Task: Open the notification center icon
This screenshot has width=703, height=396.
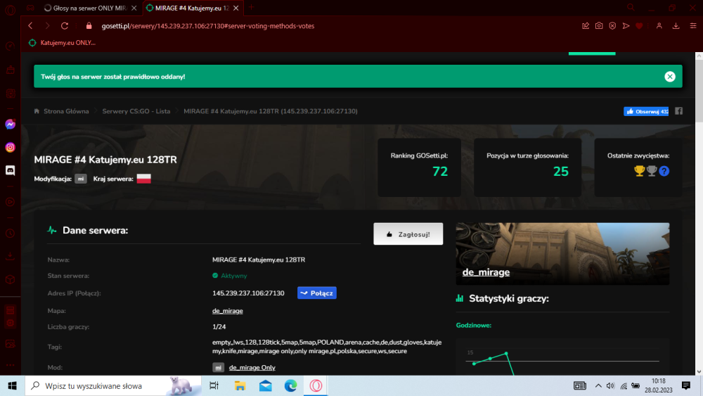Action: coord(685,385)
